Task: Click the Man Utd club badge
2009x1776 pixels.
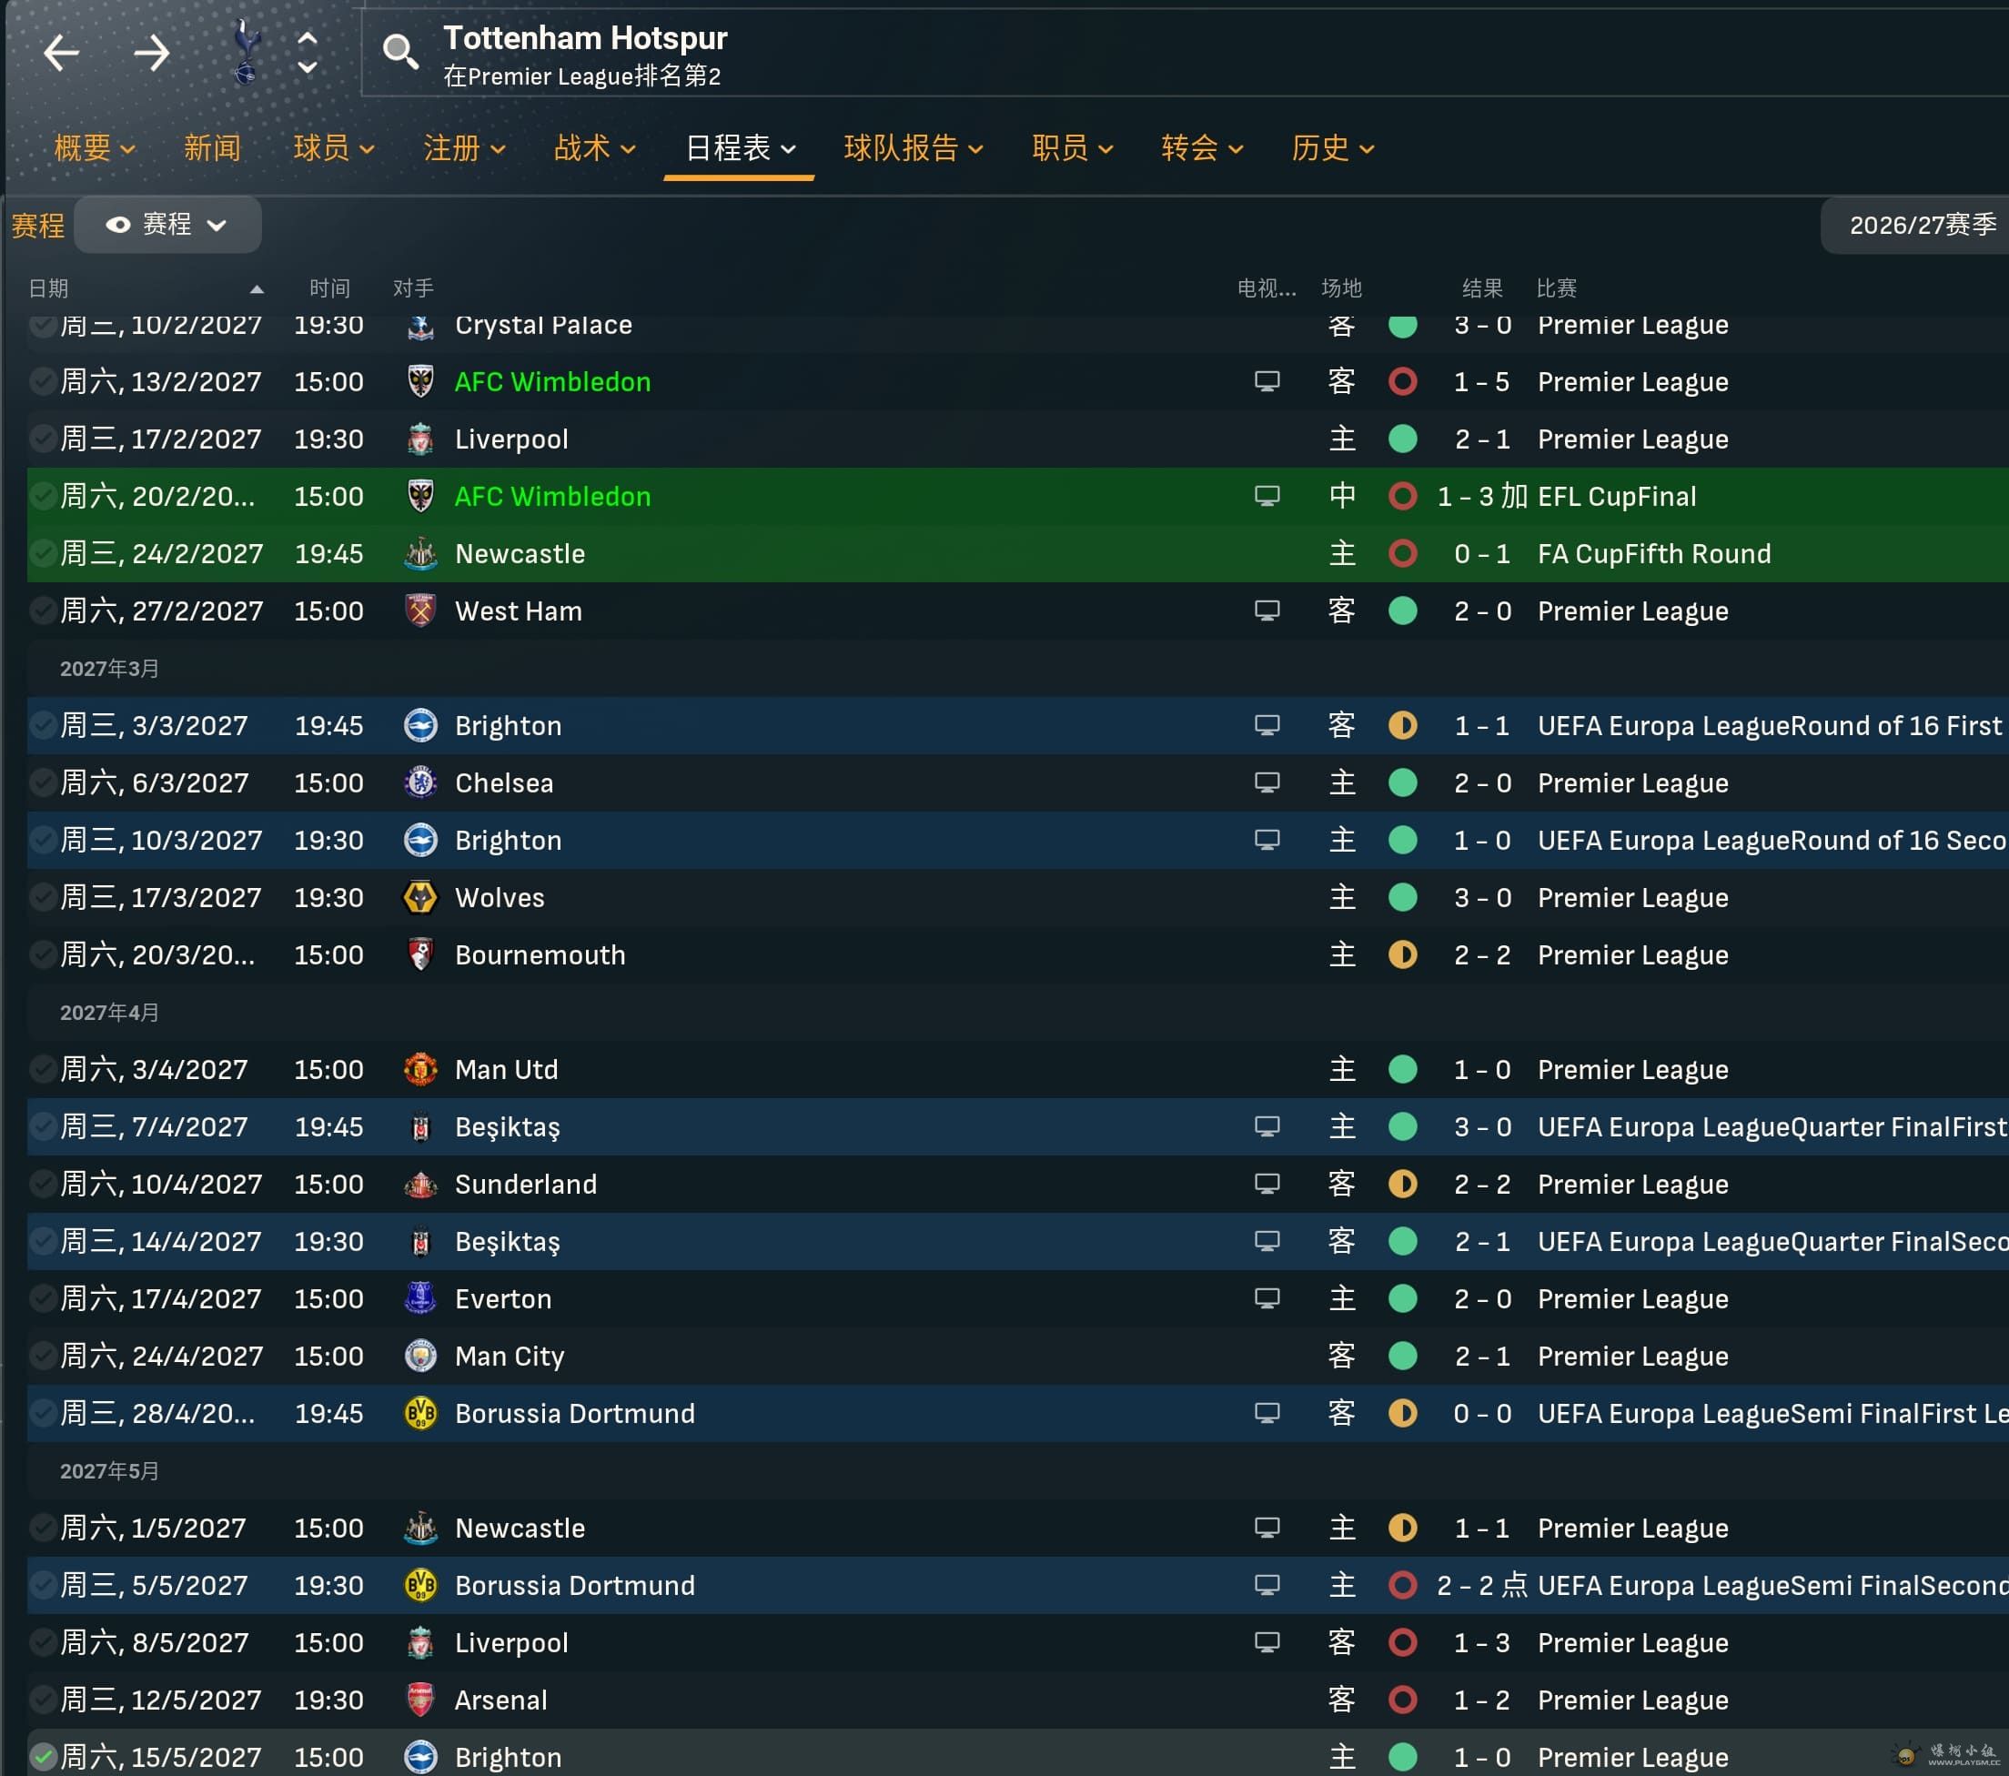Action: tap(420, 1069)
